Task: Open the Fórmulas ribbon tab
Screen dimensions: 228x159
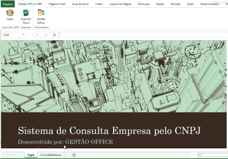Action: coord(144,4)
